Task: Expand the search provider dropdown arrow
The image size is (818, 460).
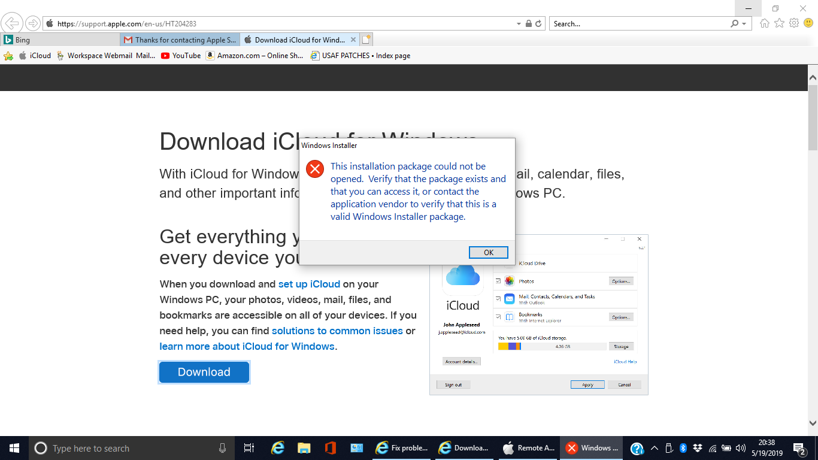Action: point(744,24)
